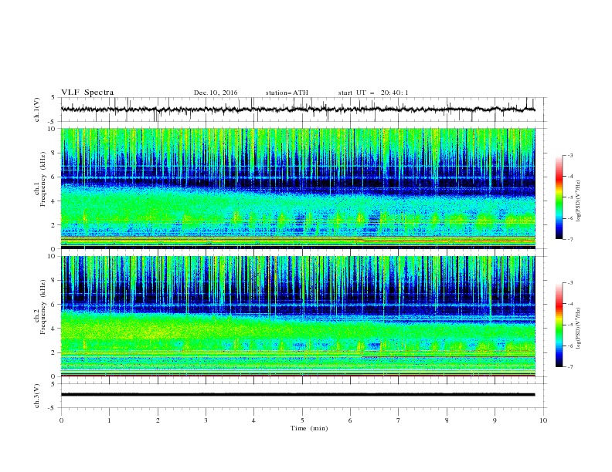
Task: Click time axis tick label "0"
Action: click(61, 420)
